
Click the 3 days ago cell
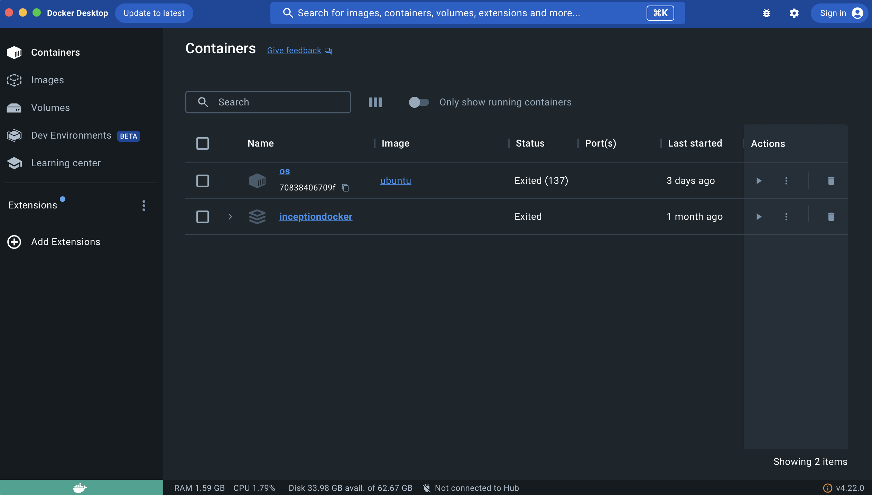click(691, 180)
